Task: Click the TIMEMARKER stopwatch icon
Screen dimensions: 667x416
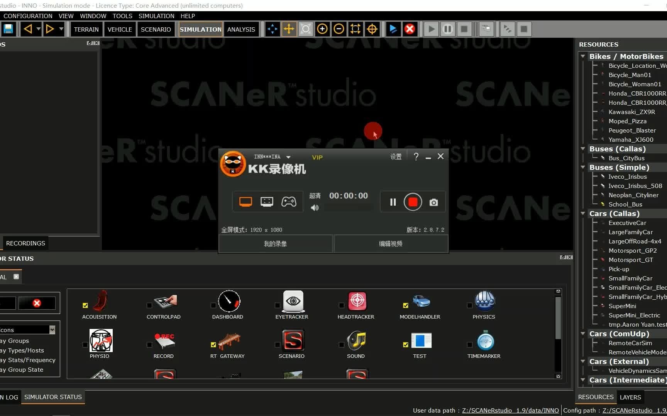Action: click(485, 341)
